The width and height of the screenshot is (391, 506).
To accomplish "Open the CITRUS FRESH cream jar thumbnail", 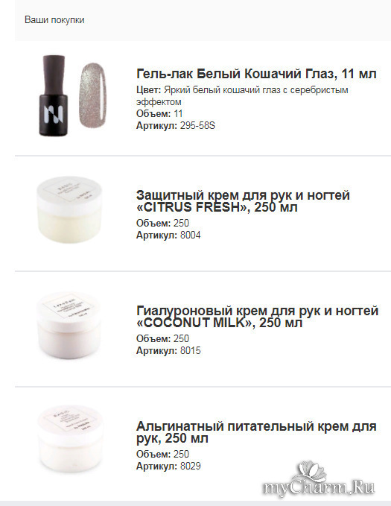I will coord(69,210).
